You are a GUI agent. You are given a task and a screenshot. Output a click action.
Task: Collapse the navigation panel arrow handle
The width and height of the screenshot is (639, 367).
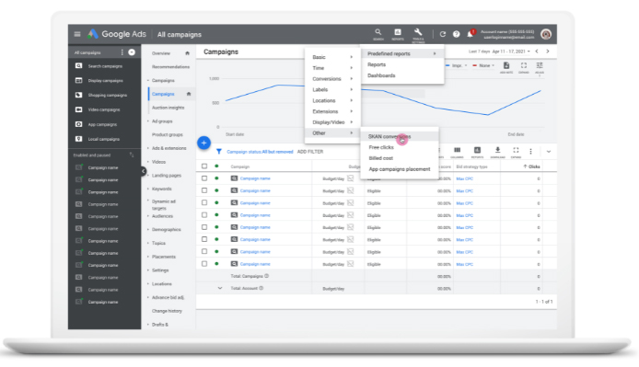144,171
